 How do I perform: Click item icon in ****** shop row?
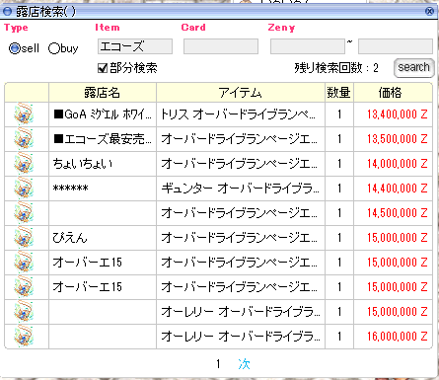pos(24,189)
